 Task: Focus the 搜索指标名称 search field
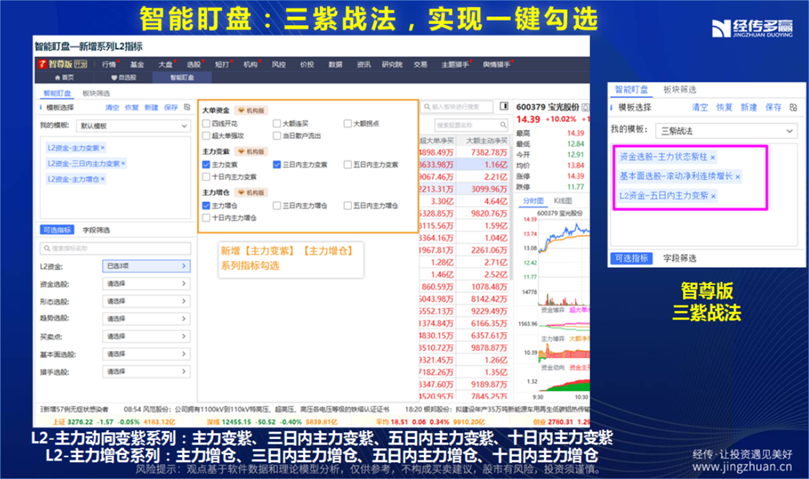[116, 248]
